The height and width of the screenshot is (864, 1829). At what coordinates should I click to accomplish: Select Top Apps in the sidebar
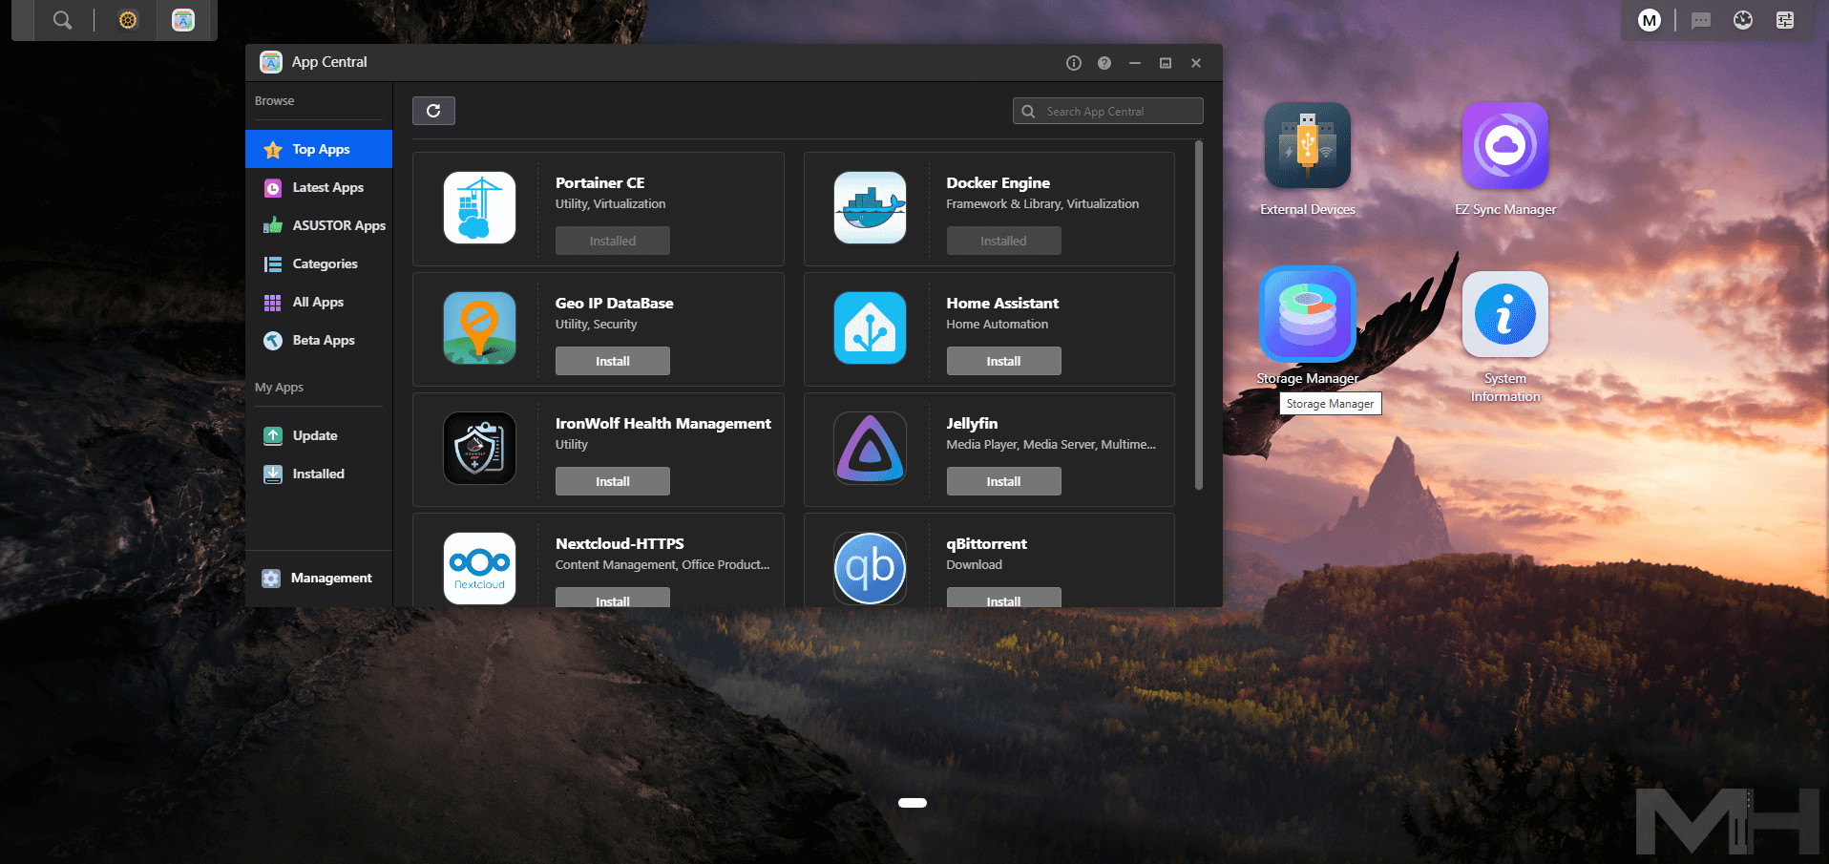319,149
